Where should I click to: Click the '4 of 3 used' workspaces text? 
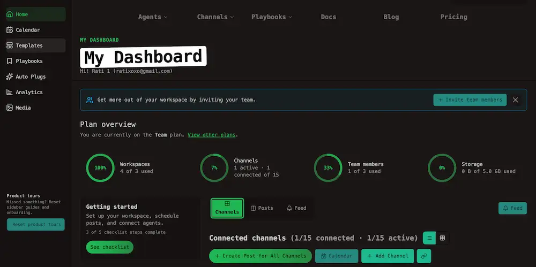pos(136,171)
